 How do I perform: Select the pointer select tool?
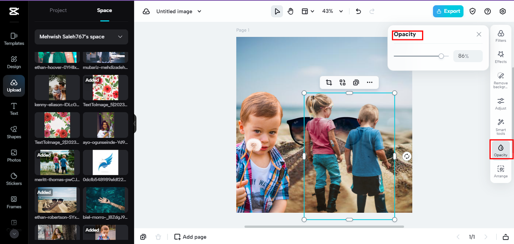point(277,11)
